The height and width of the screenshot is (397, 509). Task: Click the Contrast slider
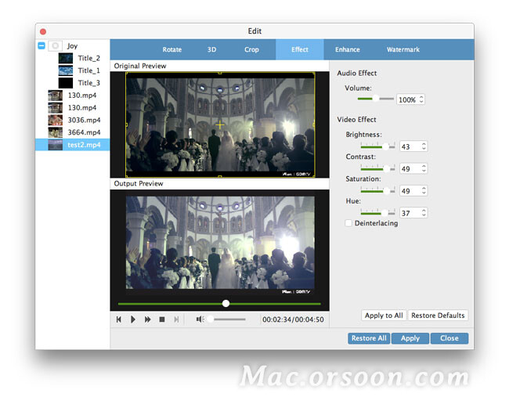point(377,168)
